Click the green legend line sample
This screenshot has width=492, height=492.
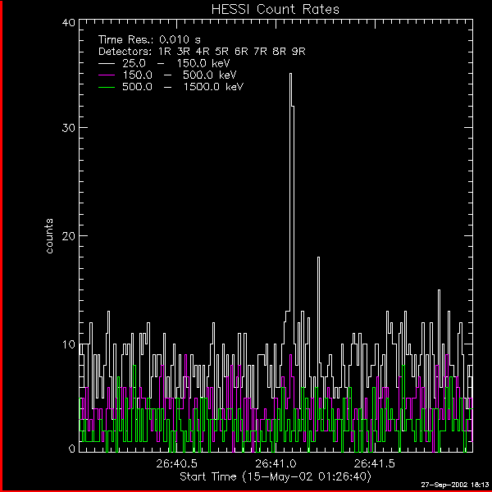point(107,87)
